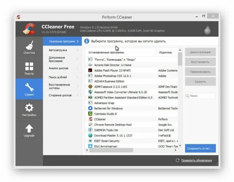Click the horizontal scrollbar left arrow
Viewport: 234px width, 182px height.
[87, 150]
